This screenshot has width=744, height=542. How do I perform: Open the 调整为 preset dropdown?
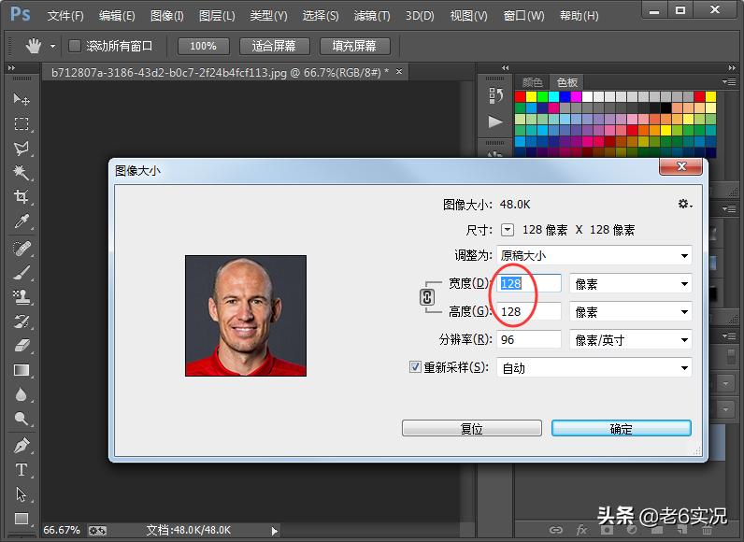tap(594, 255)
